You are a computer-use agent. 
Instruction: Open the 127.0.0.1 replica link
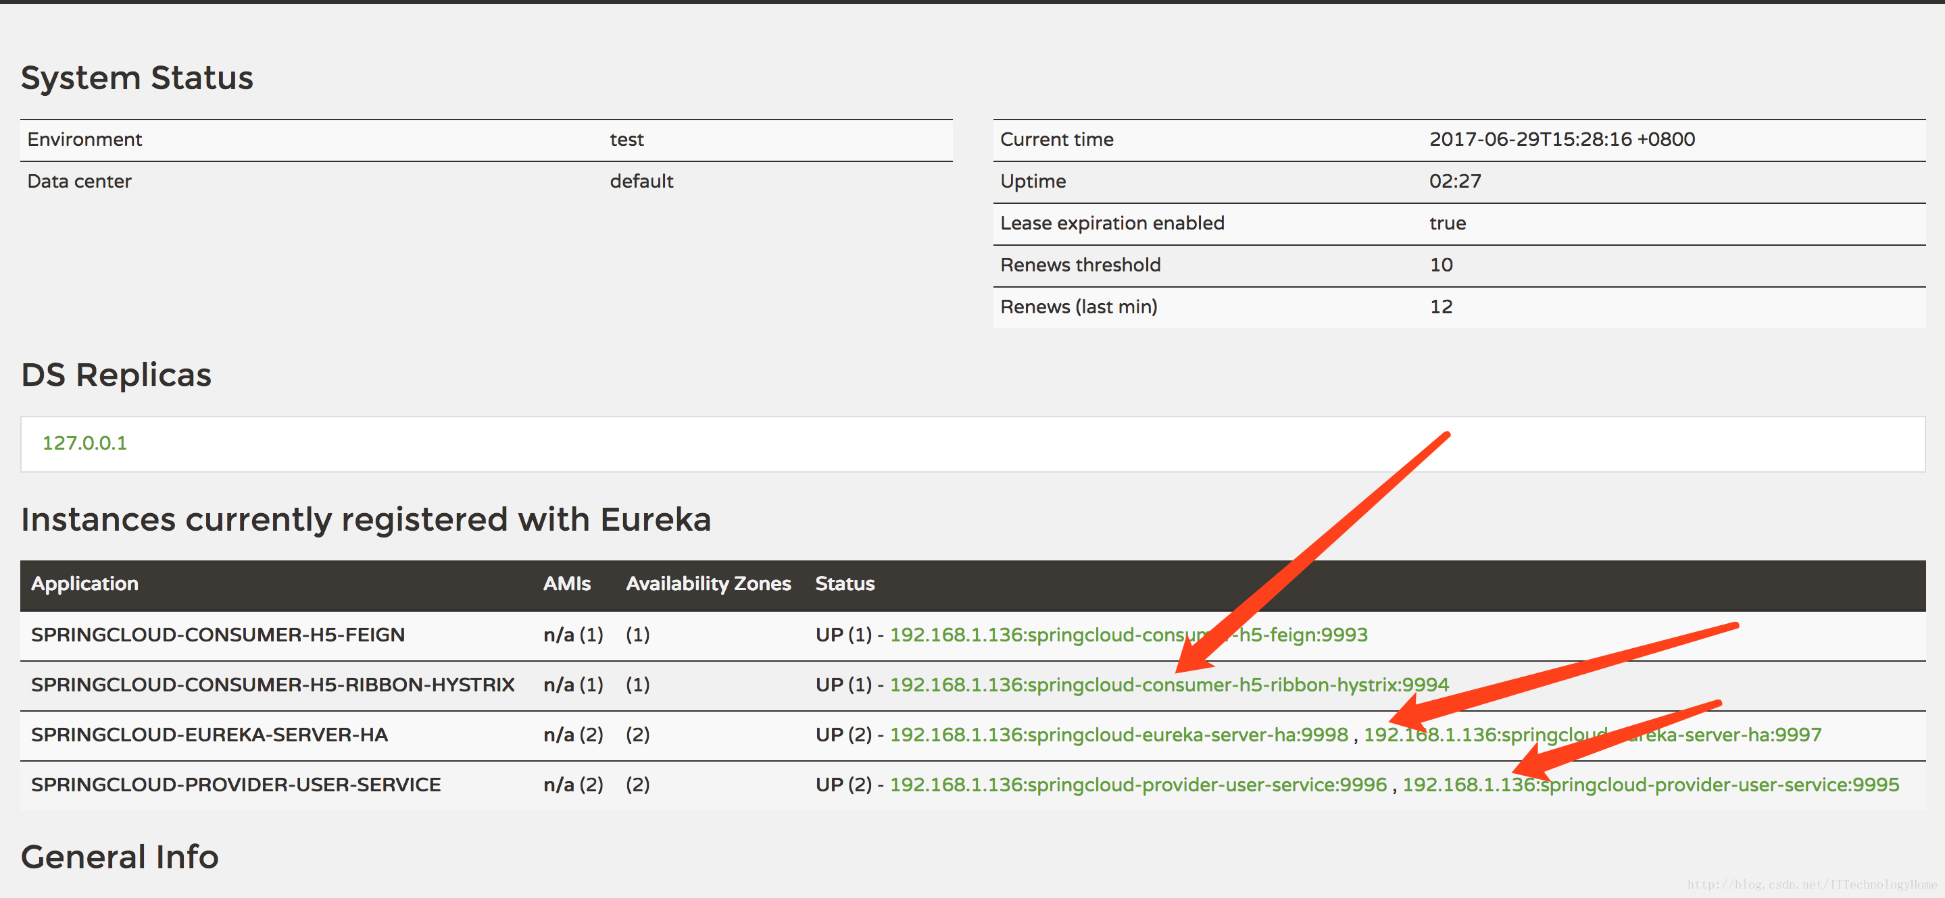[x=84, y=443]
